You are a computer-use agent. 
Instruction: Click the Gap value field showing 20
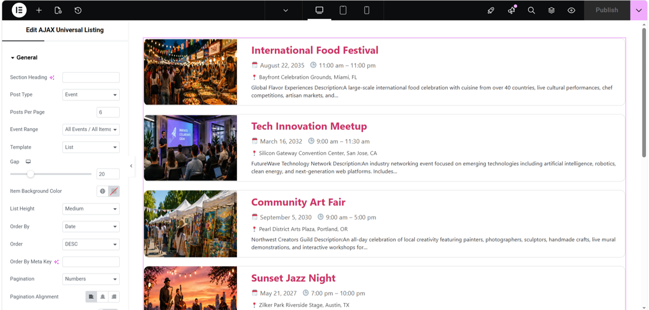[x=108, y=174]
